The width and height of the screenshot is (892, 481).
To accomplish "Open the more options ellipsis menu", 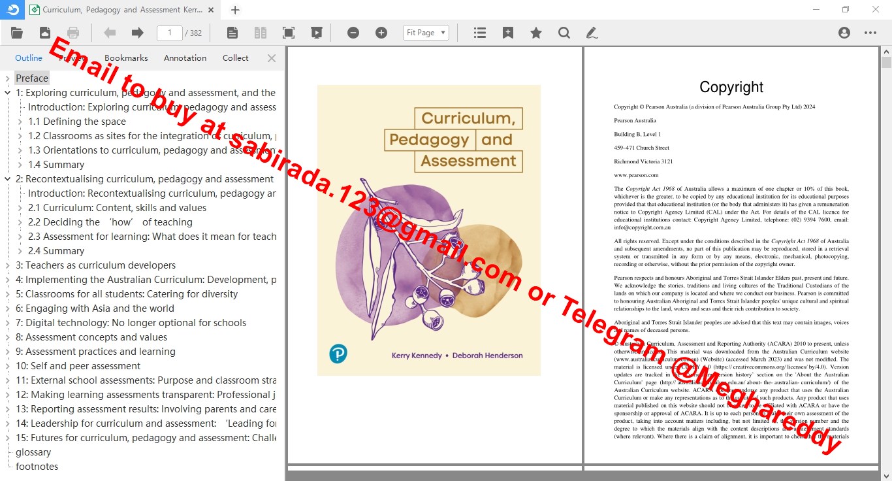I will (x=870, y=33).
